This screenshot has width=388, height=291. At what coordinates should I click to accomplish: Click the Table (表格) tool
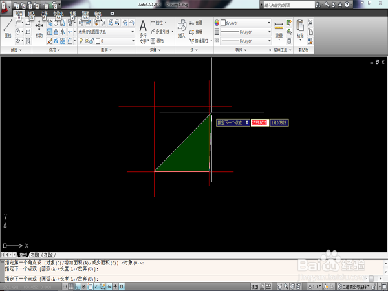(x=157, y=41)
